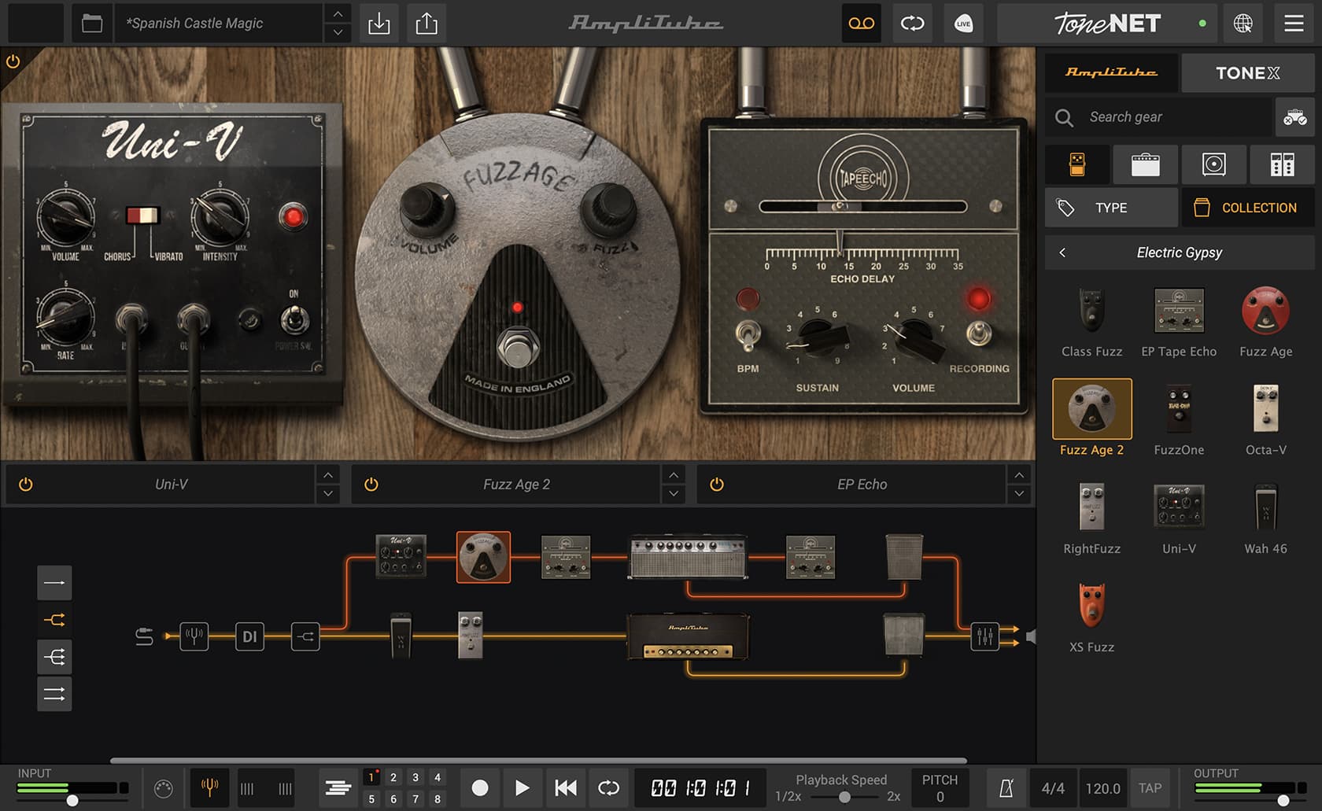Go back from Electric Gypsy collection
Viewport: 1322px width, 811px height.
coord(1062,253)
